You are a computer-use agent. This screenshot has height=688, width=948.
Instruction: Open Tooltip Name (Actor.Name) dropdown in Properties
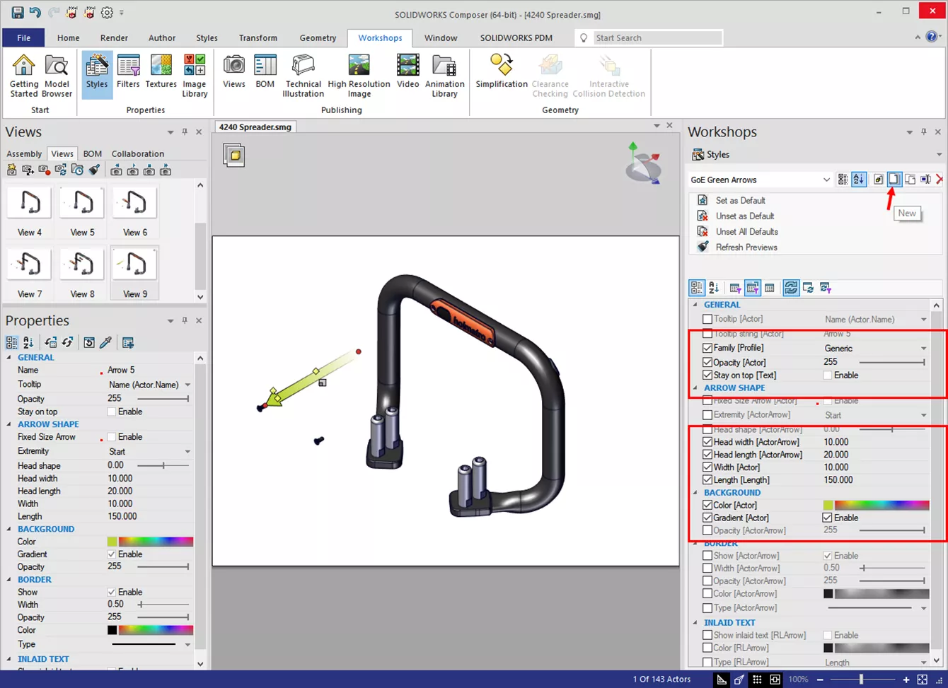tap(187, 385)
